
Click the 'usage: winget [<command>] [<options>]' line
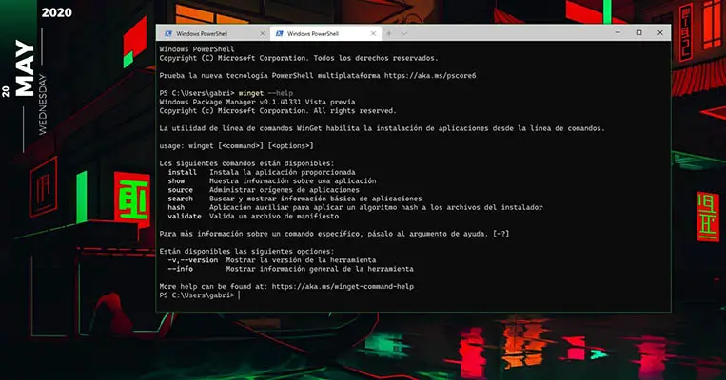point(237,145)
